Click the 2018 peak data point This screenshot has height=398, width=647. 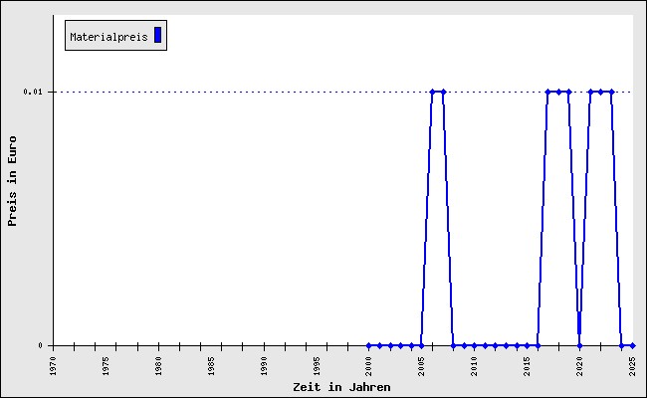(x=558, y=92)
